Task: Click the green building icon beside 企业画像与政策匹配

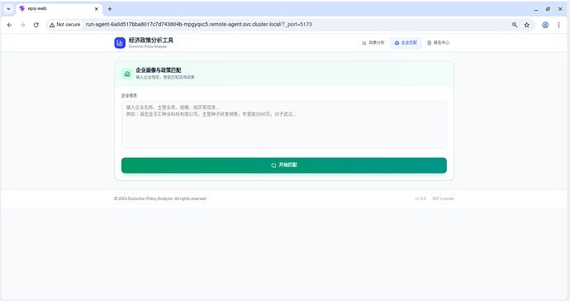Action: (127, 74)
